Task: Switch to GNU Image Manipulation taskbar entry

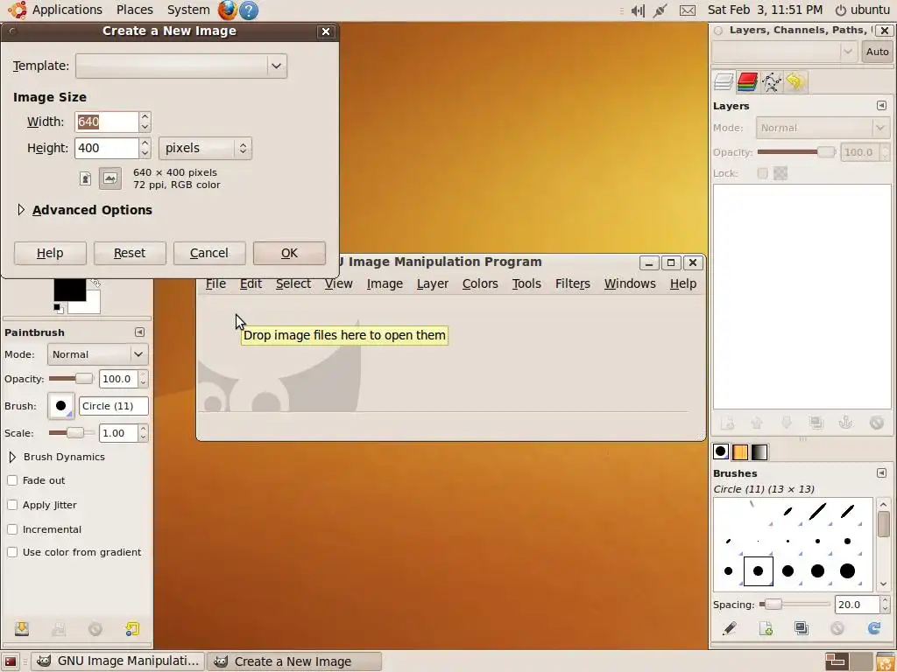Action: pos(118,661)
